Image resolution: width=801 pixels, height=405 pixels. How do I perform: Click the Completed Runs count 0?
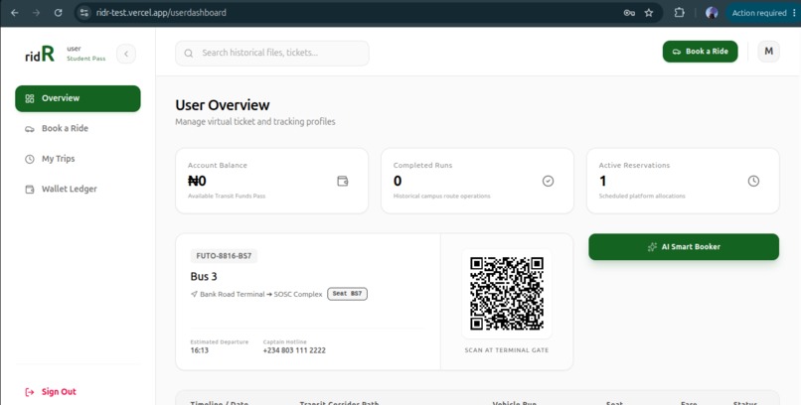[398, 181]
